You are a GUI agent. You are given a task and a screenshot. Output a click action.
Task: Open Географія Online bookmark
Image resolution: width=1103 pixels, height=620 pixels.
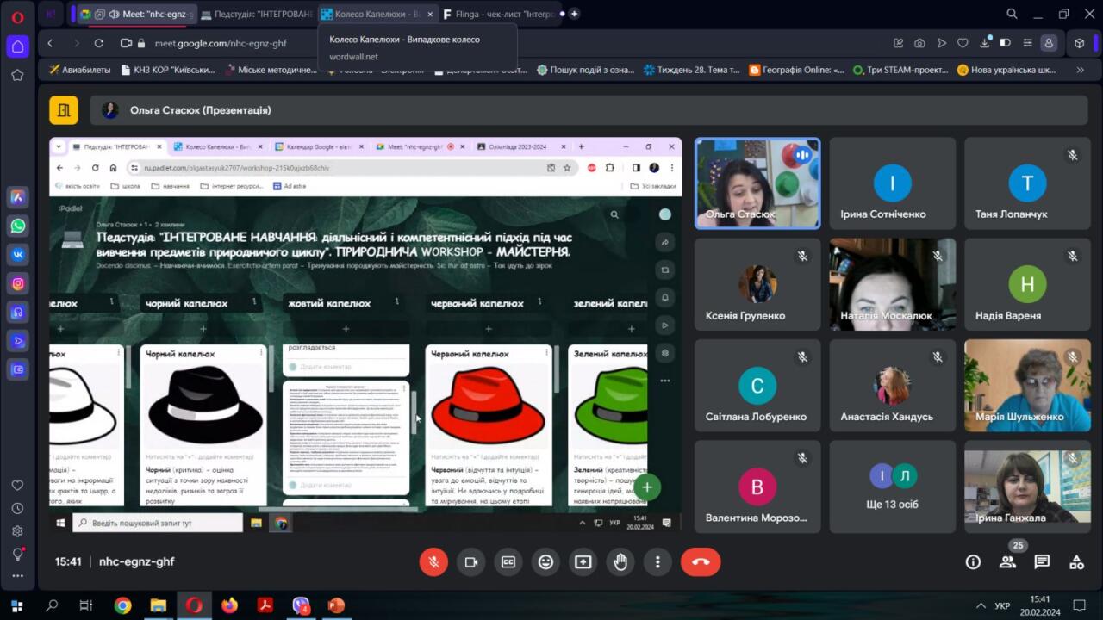(797, 70)
